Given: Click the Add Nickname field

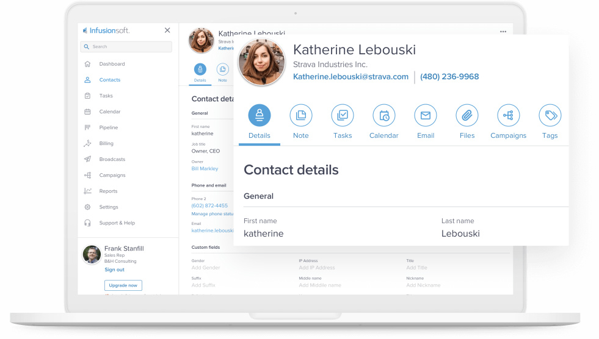Looking at the screenshot, I should 423,285.
